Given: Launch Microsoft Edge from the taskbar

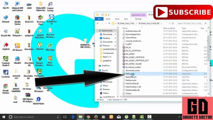Looking at the screenshot, I should pyautogui.click(x=73, y=117).
